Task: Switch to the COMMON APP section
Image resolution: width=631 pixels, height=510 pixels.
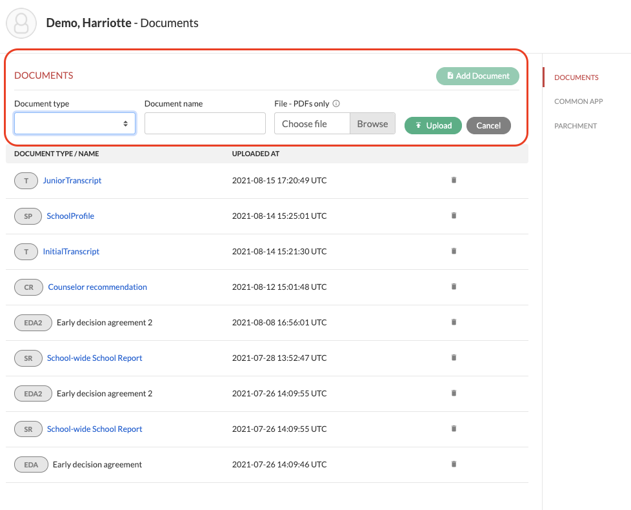Action: click(x=578, y=101)
